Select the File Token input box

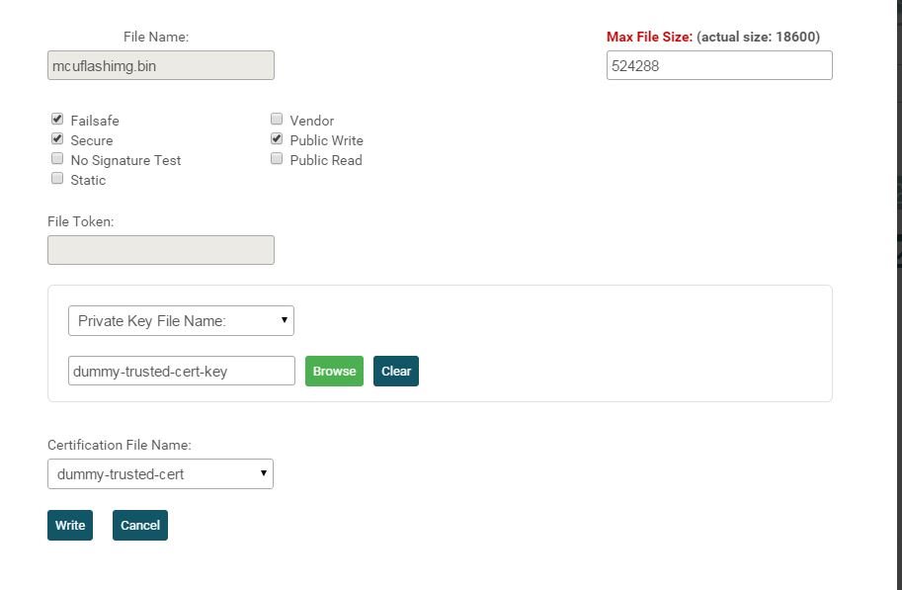161,250
